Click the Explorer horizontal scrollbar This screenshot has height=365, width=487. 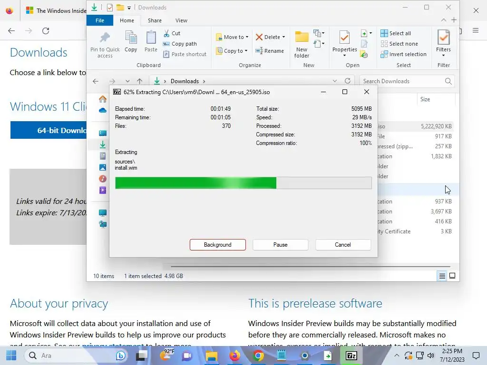(311, 266)
